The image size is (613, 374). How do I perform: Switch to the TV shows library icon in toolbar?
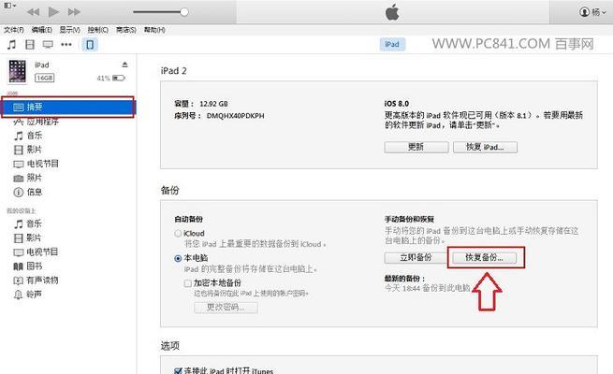[48, 45]
